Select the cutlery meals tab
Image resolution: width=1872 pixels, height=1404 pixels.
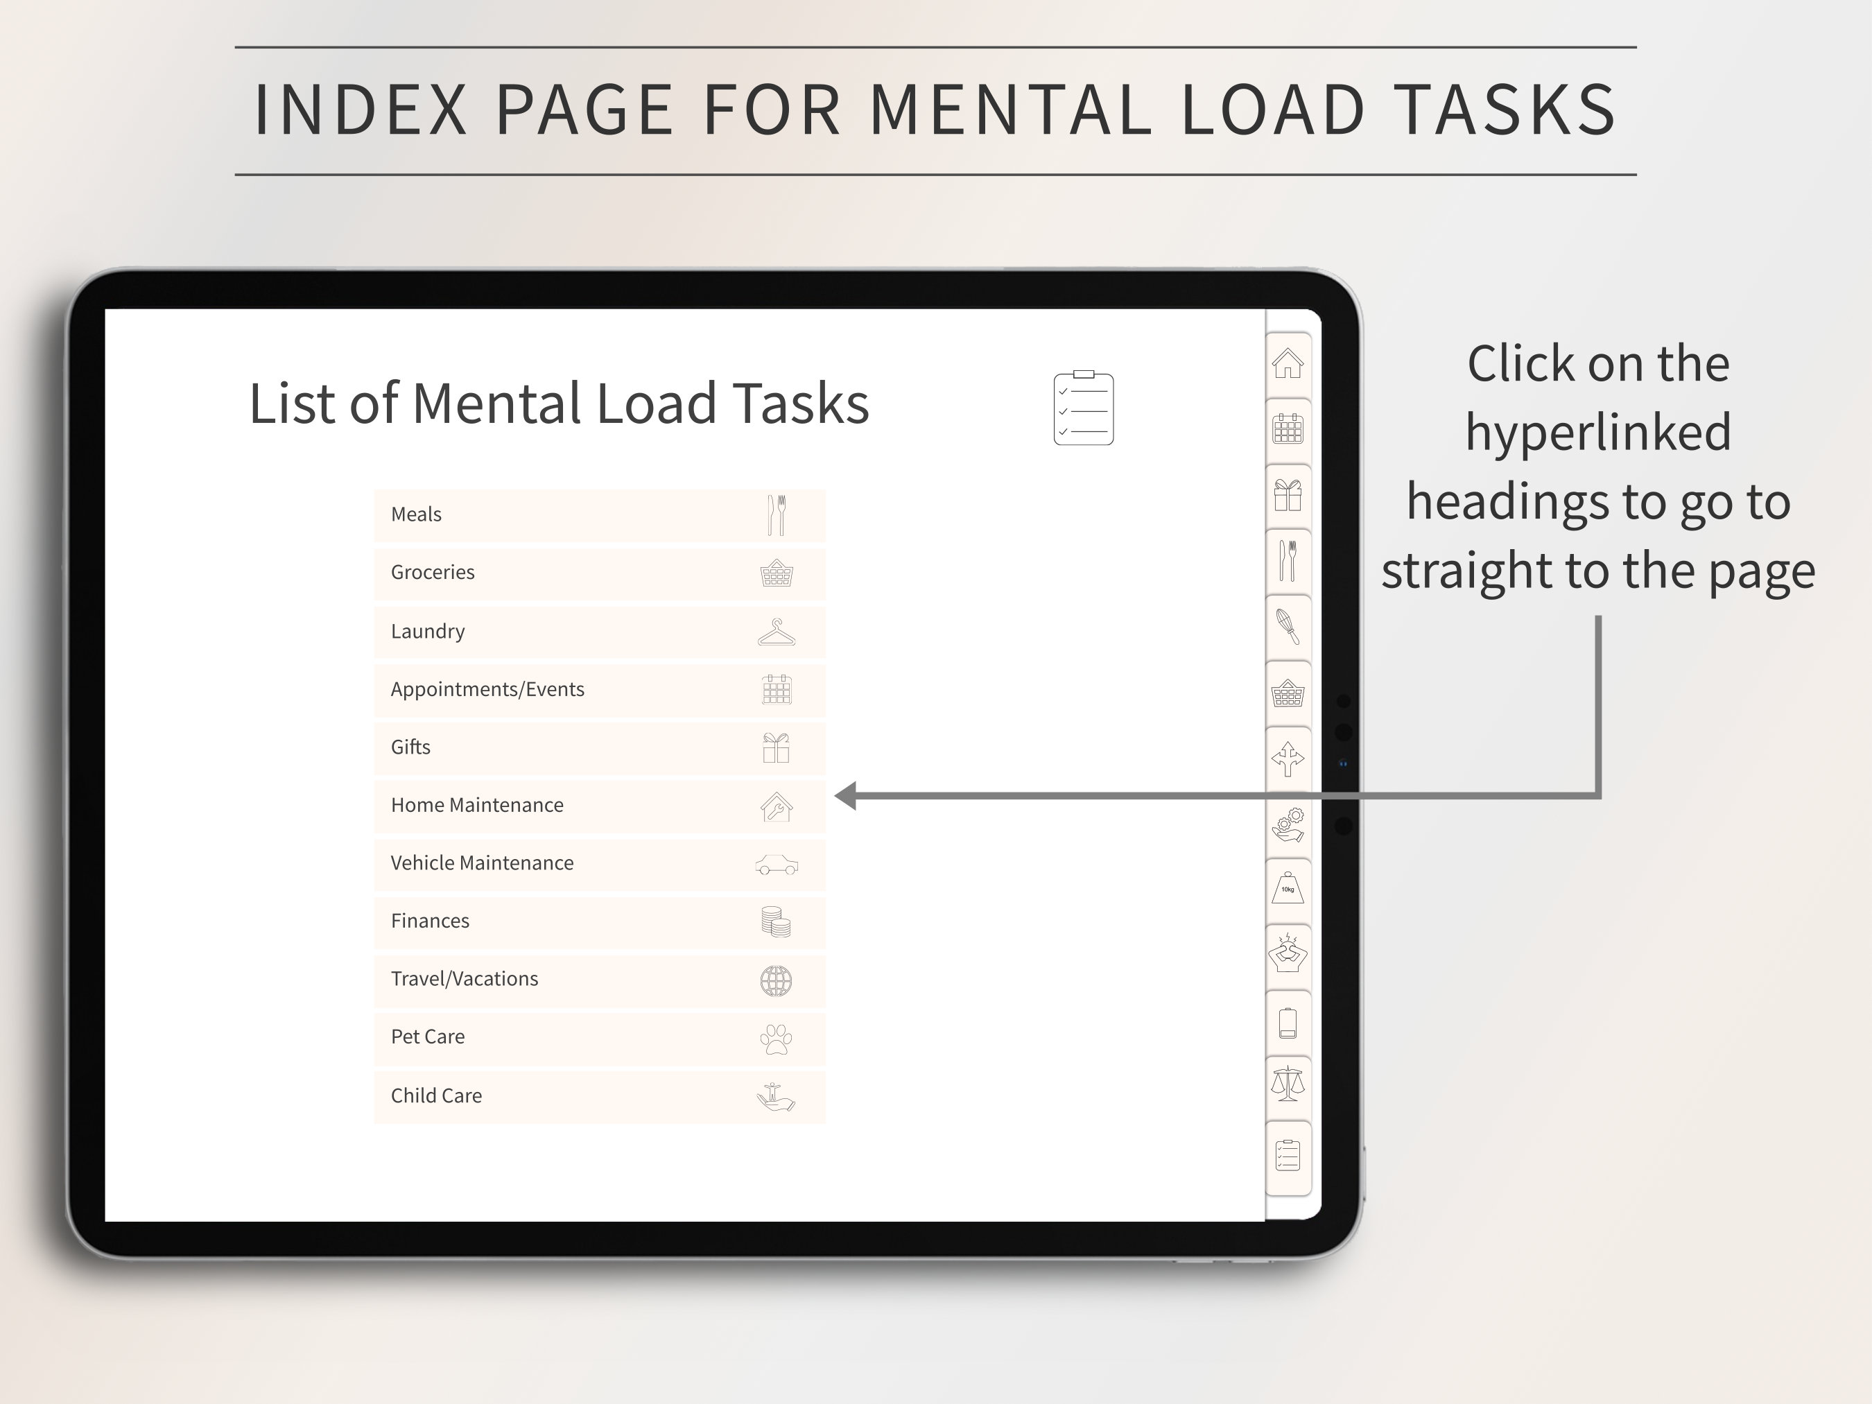point(1289,561)
